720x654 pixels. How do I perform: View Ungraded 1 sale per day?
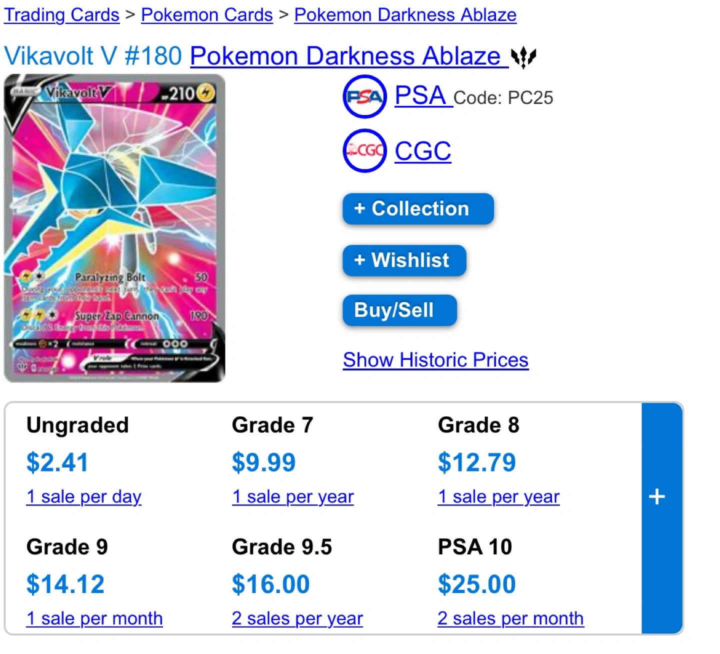84,496
